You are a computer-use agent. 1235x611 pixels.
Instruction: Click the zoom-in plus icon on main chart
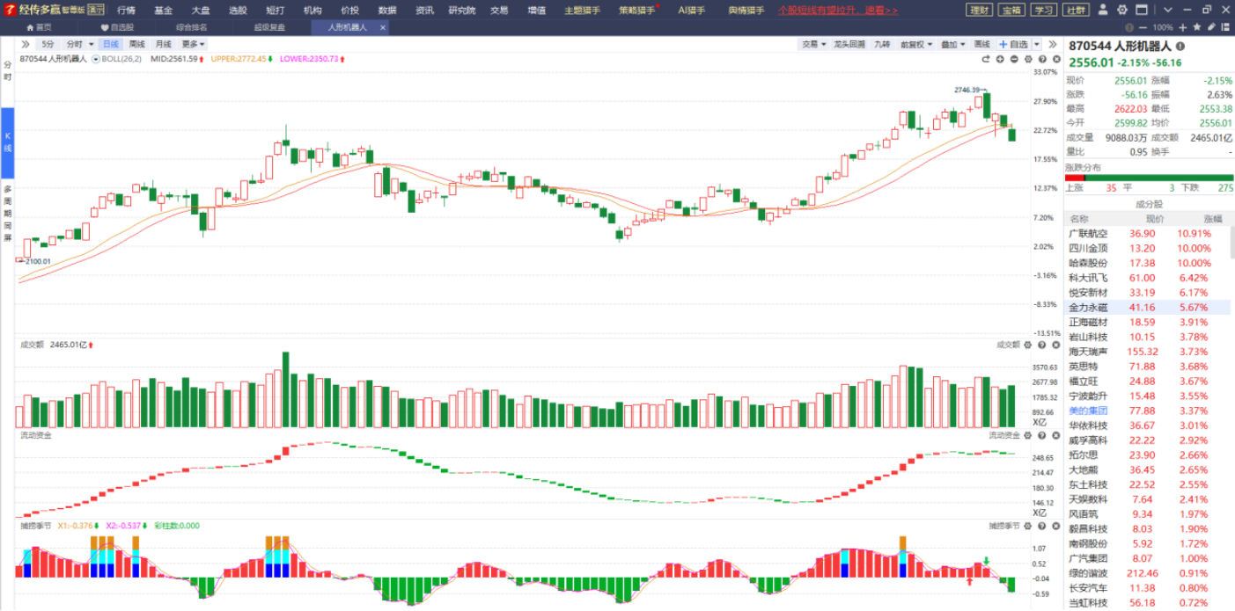click(1000, 59)
